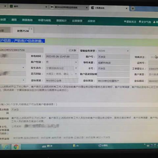
Task: Open a new browser tab with plus button
Action: point(133,9)
